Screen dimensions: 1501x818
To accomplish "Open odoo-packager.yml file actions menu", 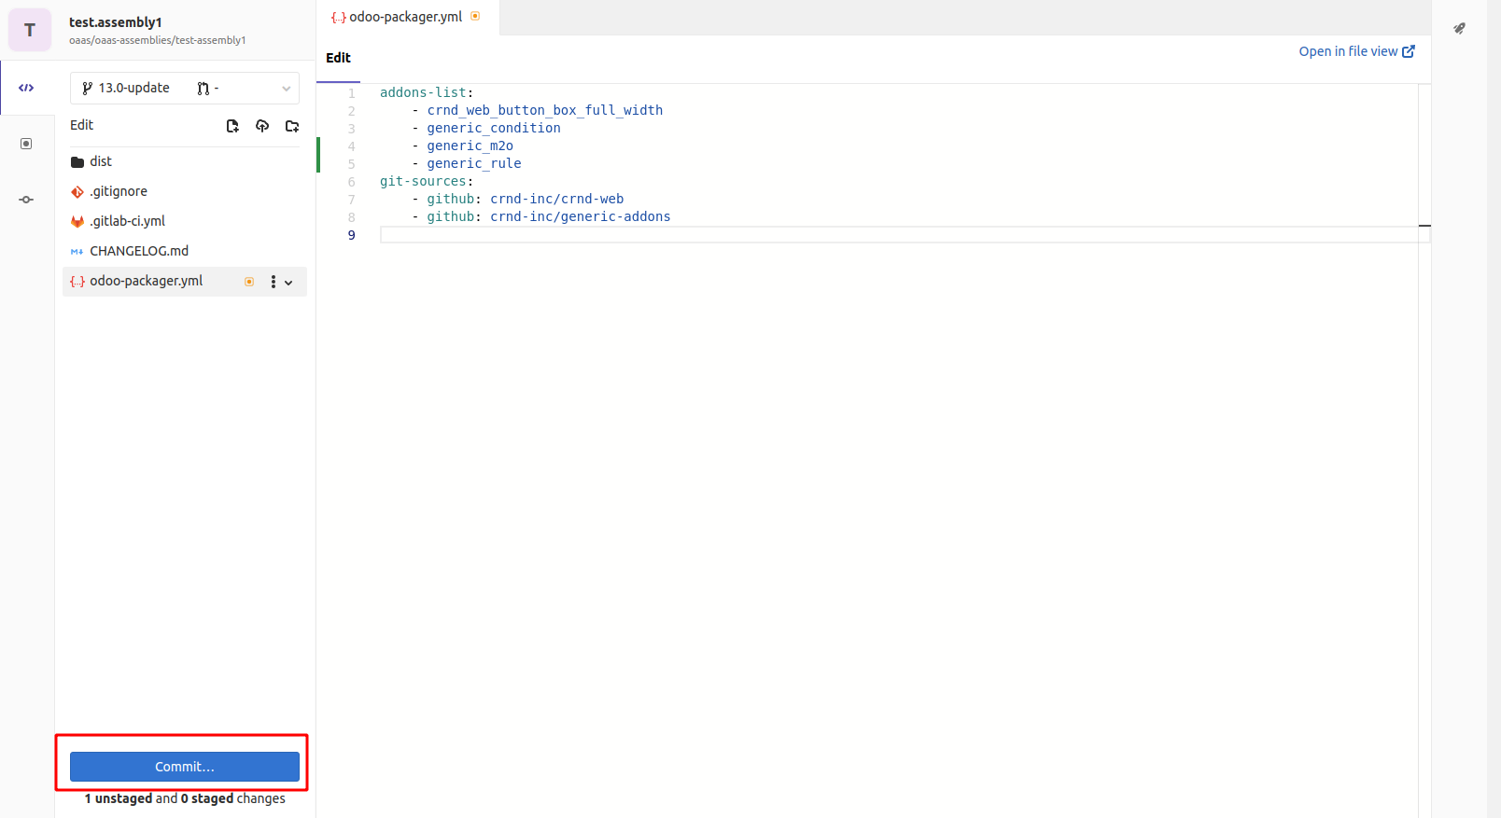I will click(x=274, y=282).
